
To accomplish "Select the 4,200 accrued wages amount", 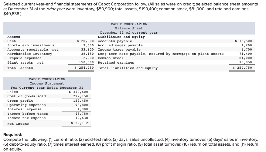I will click(x=247, y=45).
